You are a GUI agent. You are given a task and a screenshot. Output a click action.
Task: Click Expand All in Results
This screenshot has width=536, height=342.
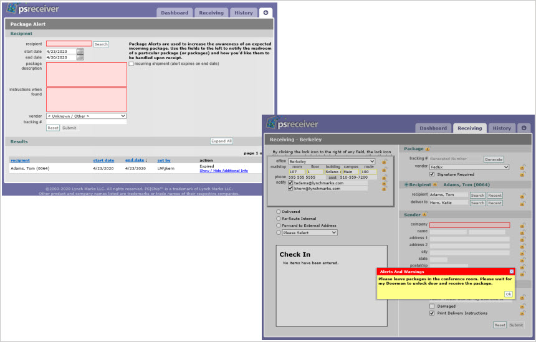coord(221,141)
